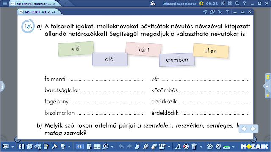The width and height of the screenshot is (271, 152).
Task: Open the layered gear settings icon in the top bar
Action: (x=153, y=3)
